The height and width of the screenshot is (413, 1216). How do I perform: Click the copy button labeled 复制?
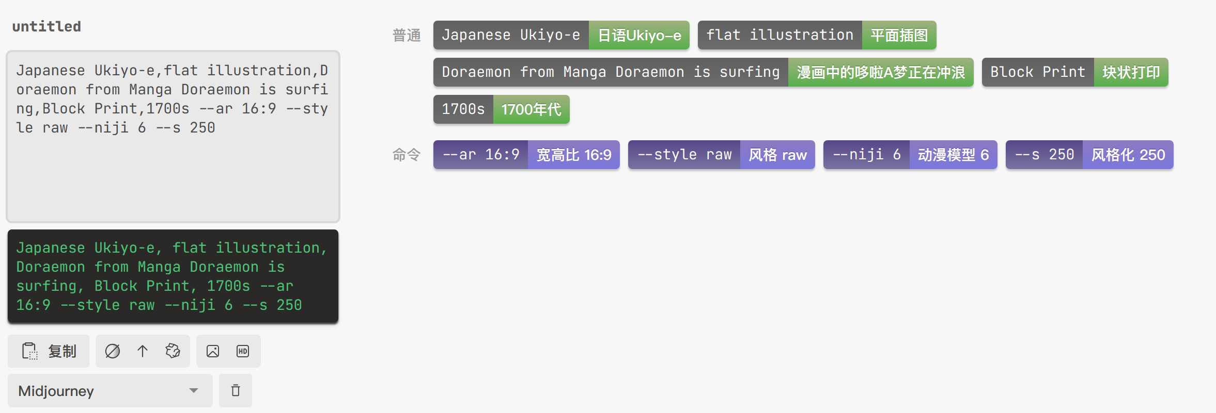pos(49,351)
